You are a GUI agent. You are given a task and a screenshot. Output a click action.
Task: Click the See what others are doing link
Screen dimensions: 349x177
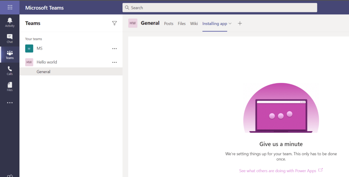point(278,171)
